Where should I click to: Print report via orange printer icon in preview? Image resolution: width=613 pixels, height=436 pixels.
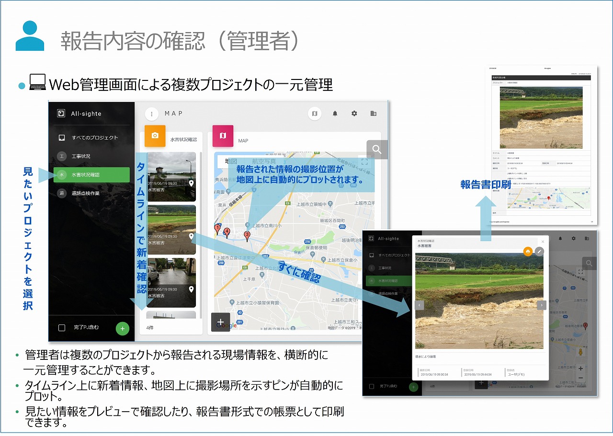(x=528, y=251)
